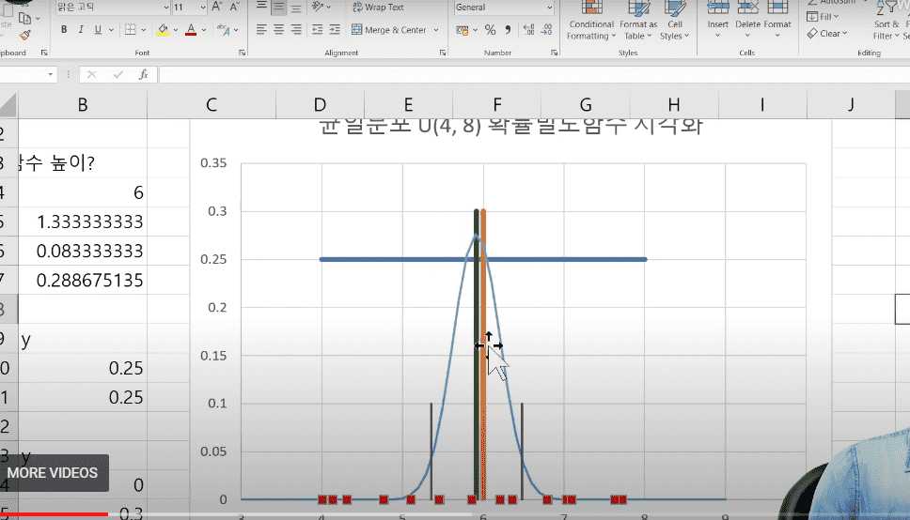Select the Center align icon
The image size is (910, 520).
278,29
